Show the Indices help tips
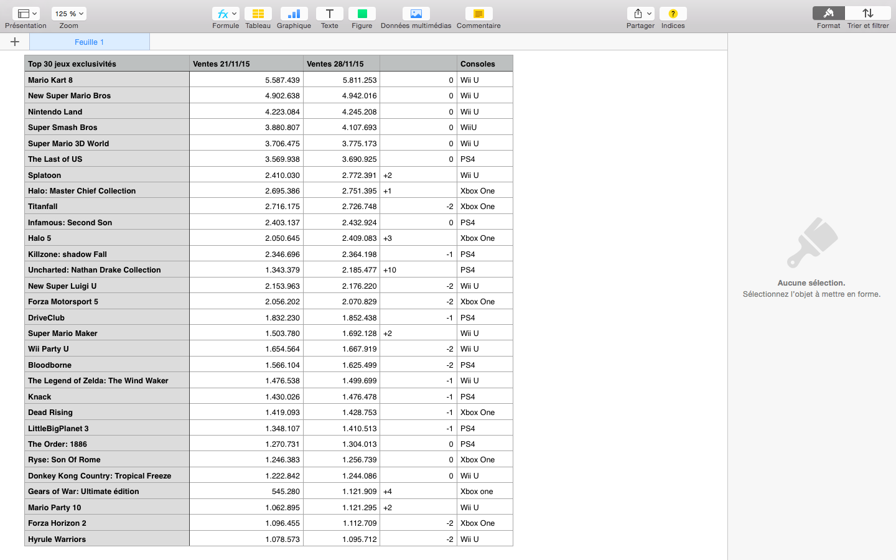The image size is (896, 560). click(x=673, y=14)
